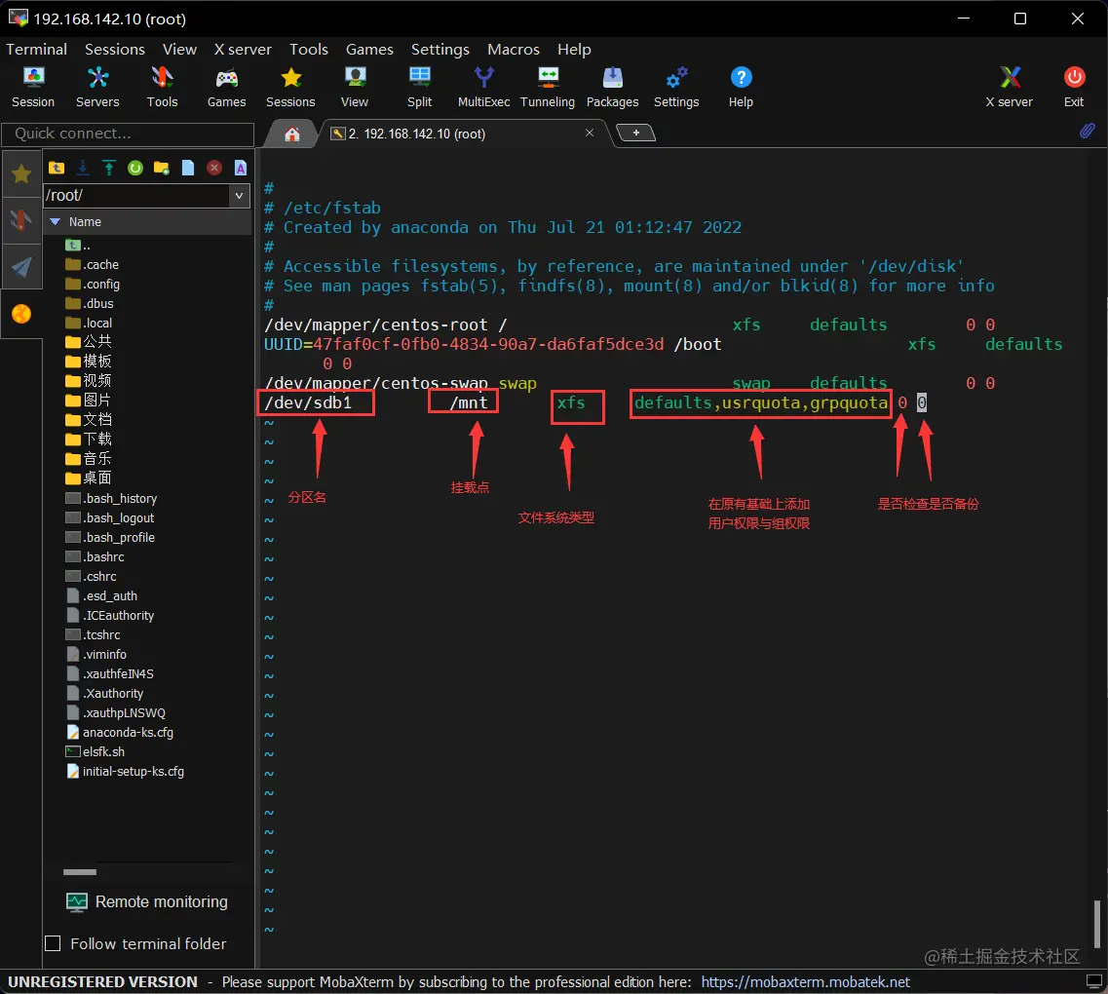Open the Help question-mark icon
Screen dimensions: 1108x994
(x=741, y=87)
